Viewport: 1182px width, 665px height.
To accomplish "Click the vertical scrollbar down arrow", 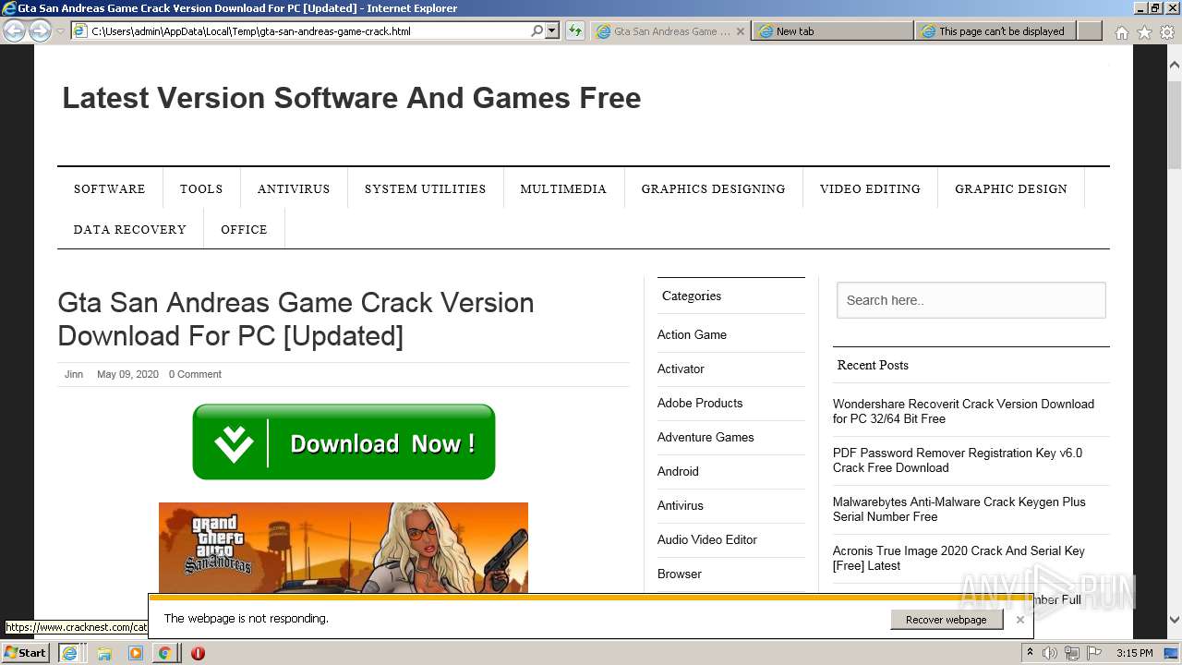I will (1174, 620).
